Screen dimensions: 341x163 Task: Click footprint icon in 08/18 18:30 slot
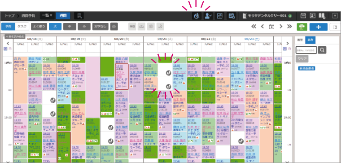click(x=53, y=100)
